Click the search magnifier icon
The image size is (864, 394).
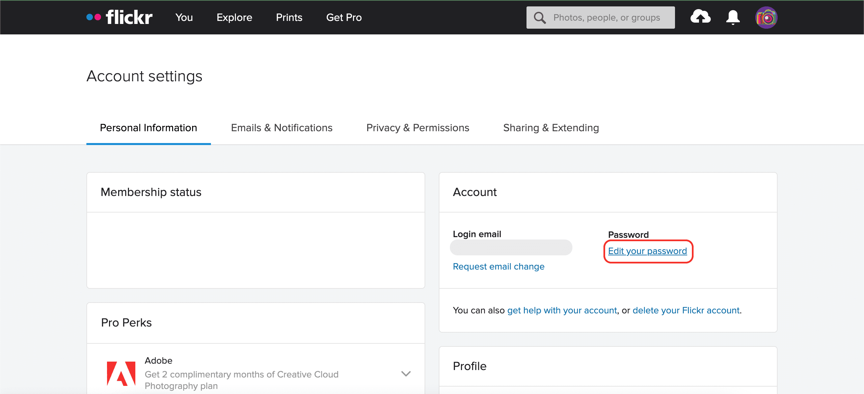(x=540, y=18)
